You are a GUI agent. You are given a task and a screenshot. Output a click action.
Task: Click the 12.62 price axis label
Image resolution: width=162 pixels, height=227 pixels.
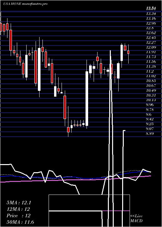click(x=151, y=33)
